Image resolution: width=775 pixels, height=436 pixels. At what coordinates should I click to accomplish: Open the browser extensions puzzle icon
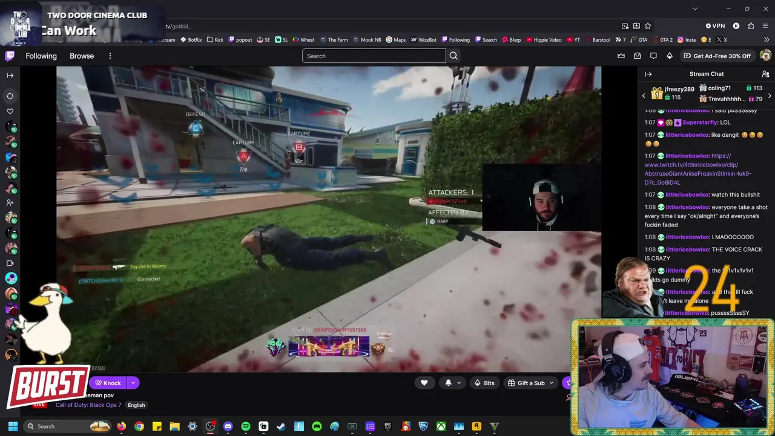[751, 26]
